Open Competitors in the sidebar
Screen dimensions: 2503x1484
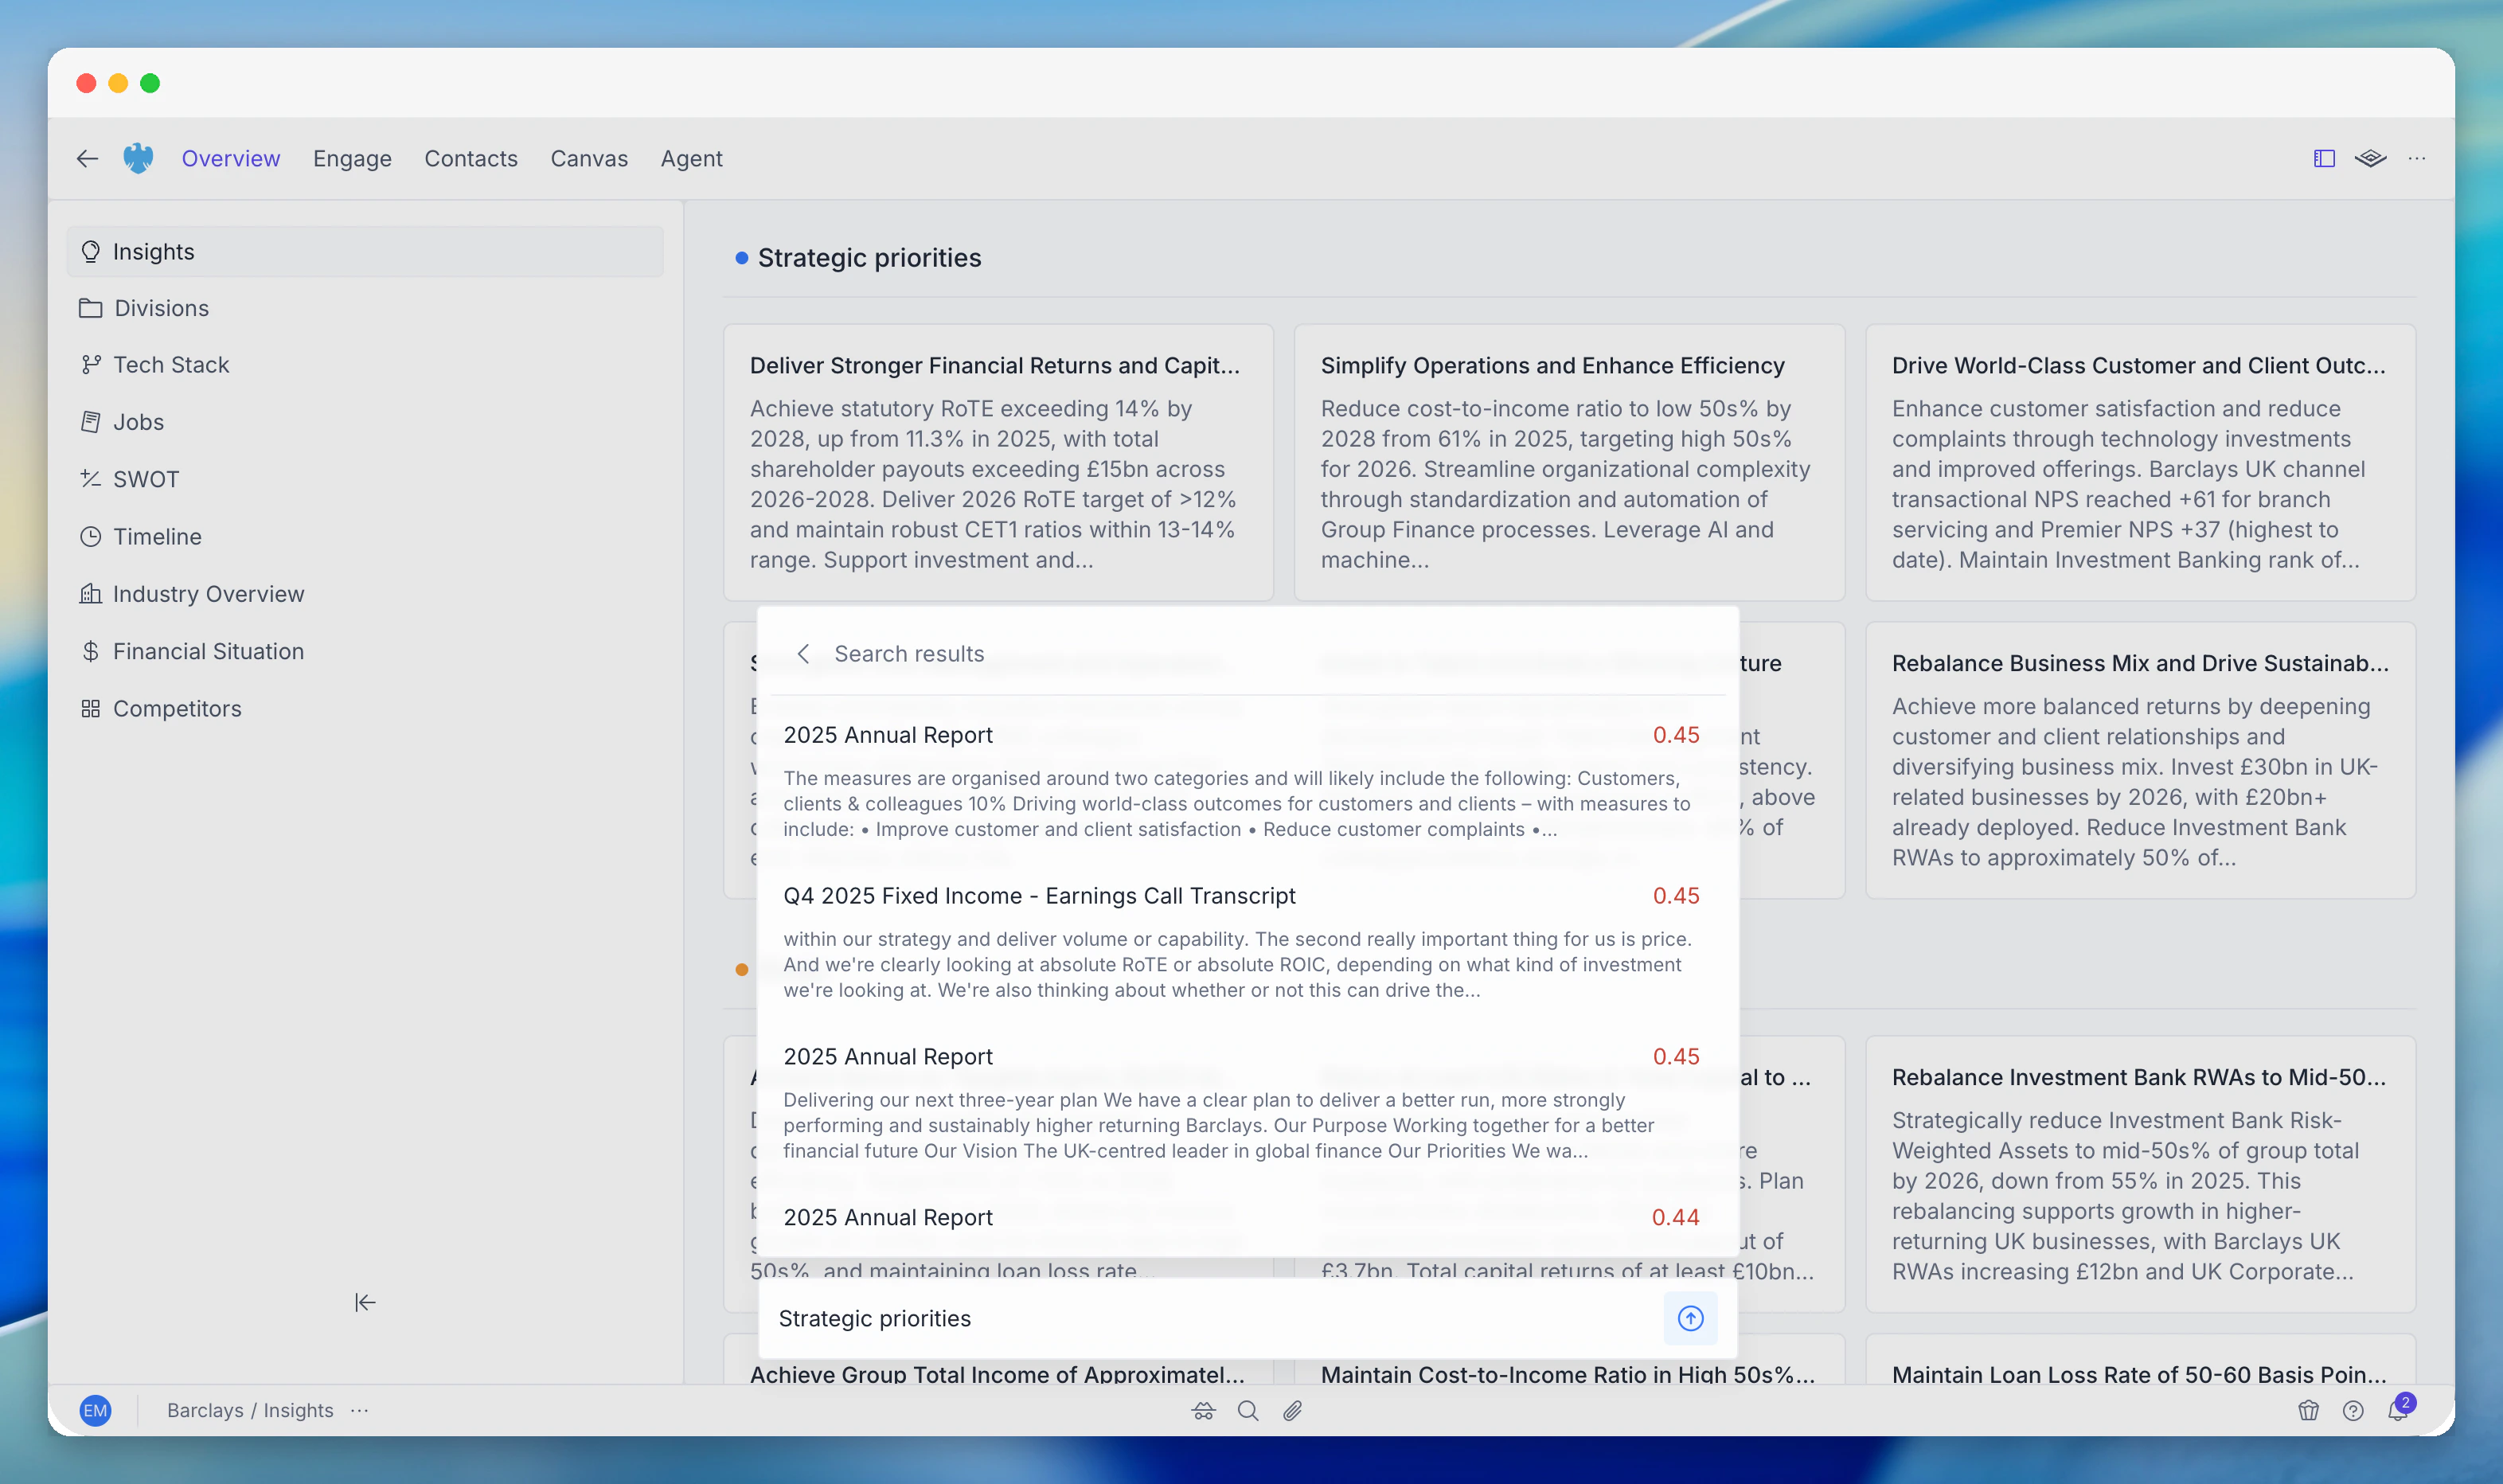365,708
